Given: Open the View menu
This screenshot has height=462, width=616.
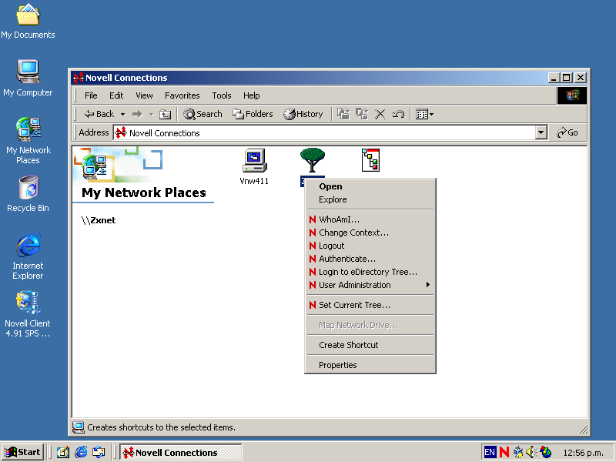Looking at the screenshot, I should pyautogui.click(x=144, y=95).
